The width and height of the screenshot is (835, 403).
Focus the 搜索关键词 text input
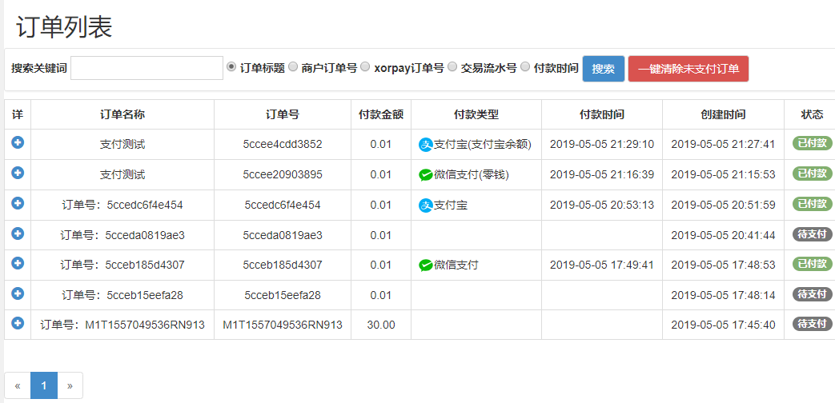point(147,68)
